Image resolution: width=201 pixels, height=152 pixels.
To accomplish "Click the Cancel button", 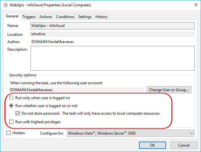I will [184, 145].
